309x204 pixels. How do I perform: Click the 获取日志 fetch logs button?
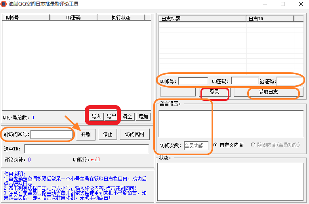click(268, 92)
